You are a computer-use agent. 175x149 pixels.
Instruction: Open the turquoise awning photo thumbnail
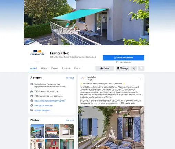coord(37,131)
